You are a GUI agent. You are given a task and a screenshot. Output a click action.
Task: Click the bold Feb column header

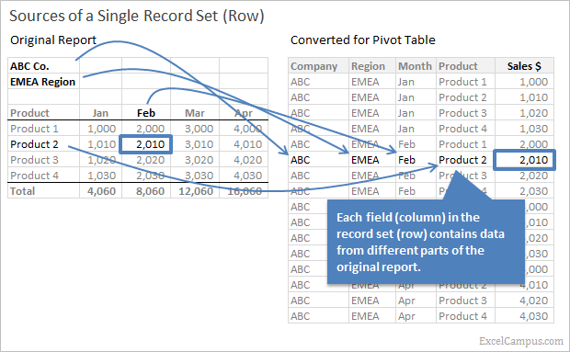146,113
